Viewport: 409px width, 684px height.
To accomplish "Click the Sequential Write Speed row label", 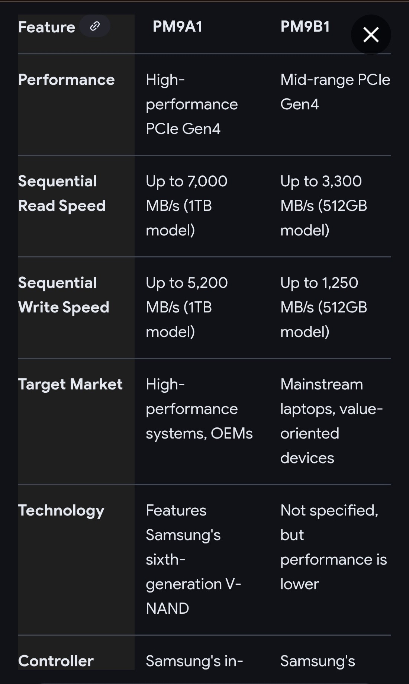I will click(x=64, y=295).
